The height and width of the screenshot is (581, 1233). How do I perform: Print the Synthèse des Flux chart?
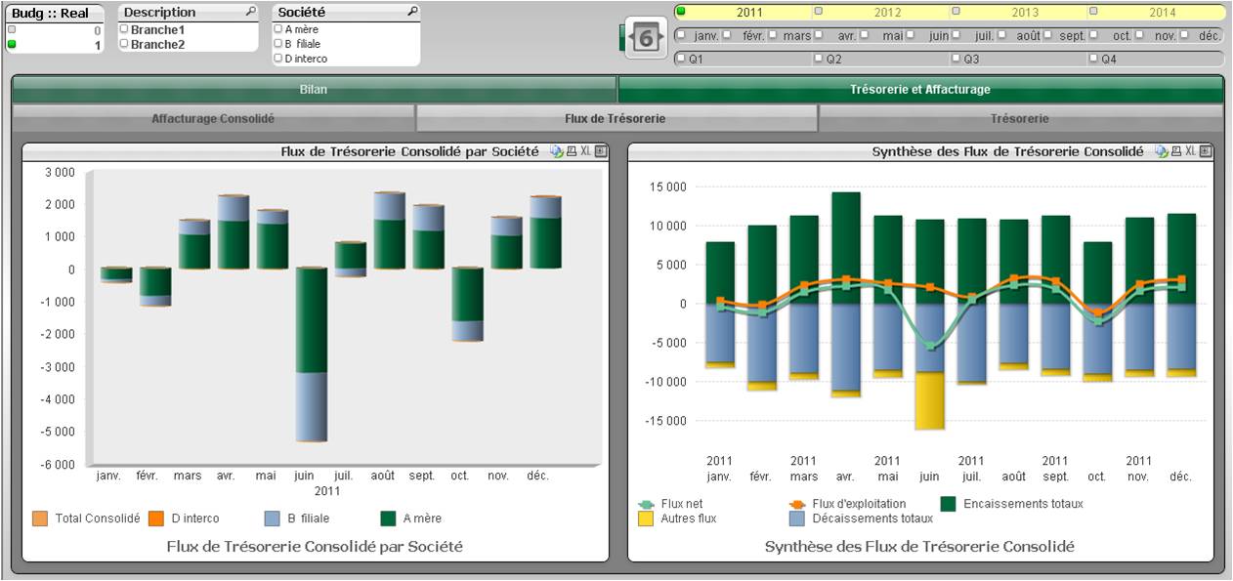pyautogui.click(x=1175, y=151)
